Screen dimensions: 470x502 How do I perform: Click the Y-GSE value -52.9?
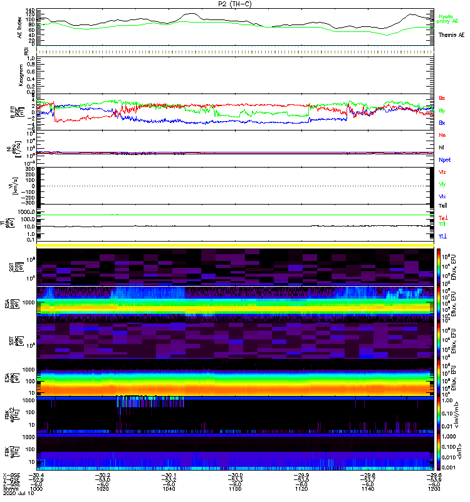(36, 480)
